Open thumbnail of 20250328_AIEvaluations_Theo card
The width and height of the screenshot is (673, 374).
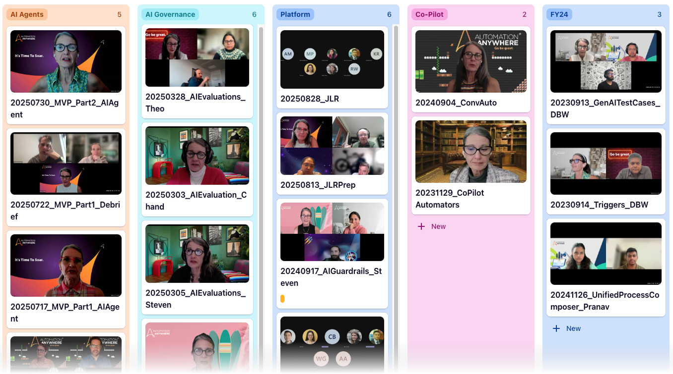pos(197,57)
